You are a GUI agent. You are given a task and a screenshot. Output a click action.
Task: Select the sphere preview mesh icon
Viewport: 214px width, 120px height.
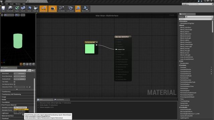click(24, 64)
